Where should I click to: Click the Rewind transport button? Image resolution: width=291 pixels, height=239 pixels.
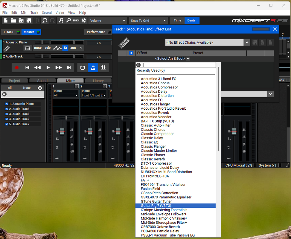[37, 68]
